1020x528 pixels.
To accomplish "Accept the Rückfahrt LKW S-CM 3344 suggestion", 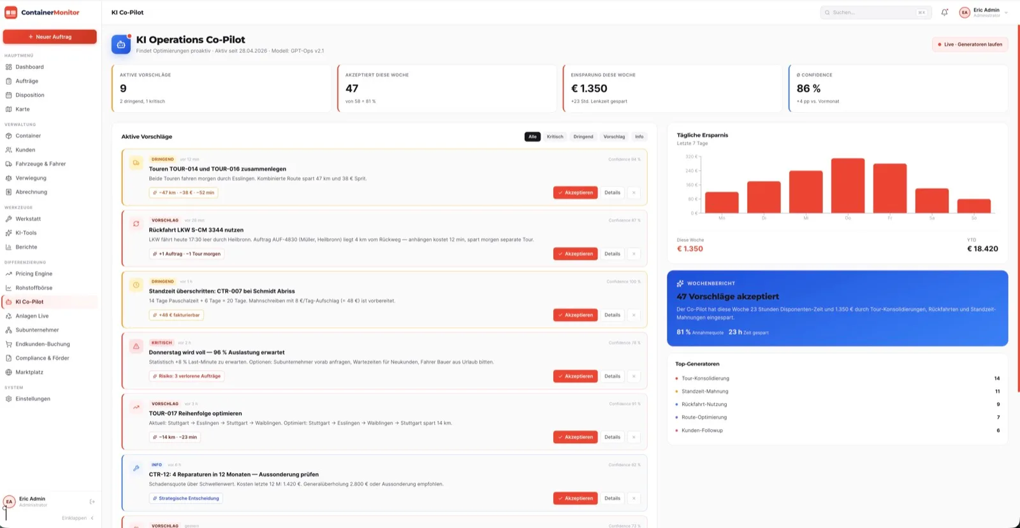I will coord(576,253).
